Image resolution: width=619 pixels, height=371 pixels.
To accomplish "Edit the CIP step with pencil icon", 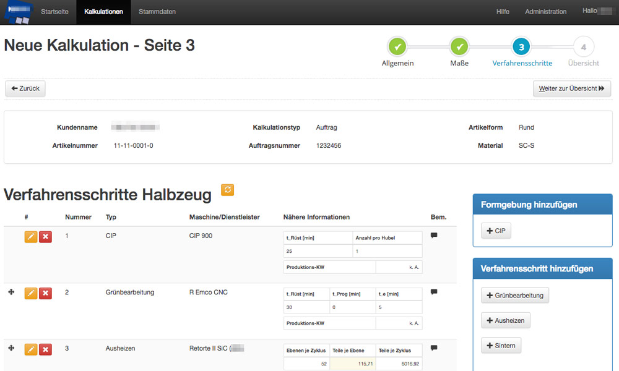I will pyautogui.click(x=31, y=237).
